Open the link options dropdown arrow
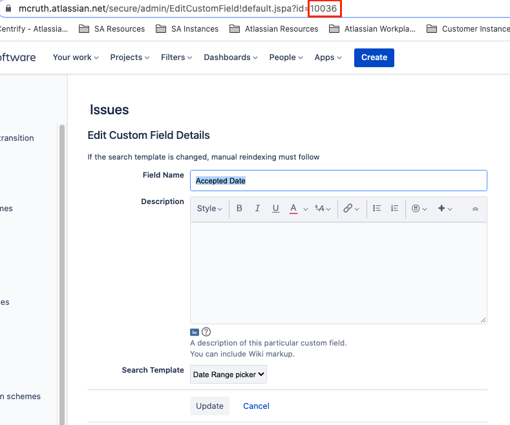The height and width of the screenshot is (425, 510). pos(357,209)
